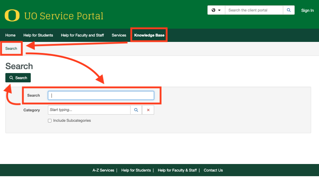Screen dimensions: 319x188
Task: Click the dark green Search button
Action: 18,78
